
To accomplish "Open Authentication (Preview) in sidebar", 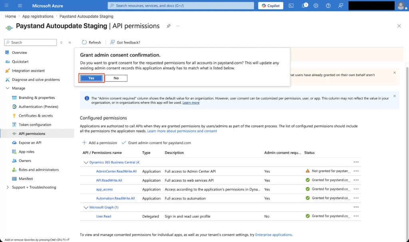I will (x=38, y=107).
